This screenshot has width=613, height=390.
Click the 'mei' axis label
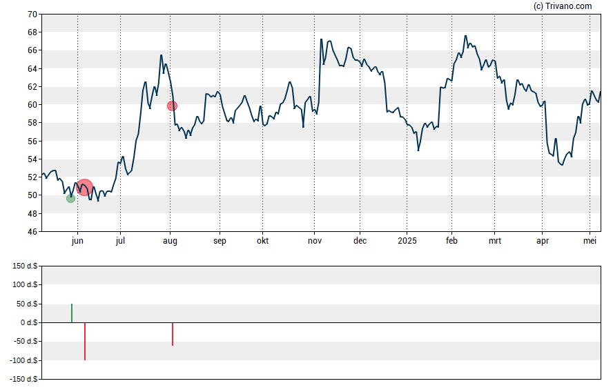pos(590,241)
